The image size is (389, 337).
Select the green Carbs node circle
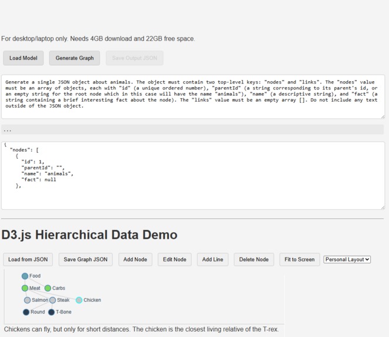tap(48, 288)
